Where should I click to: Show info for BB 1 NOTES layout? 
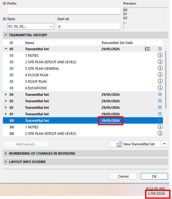pos(160,127)
